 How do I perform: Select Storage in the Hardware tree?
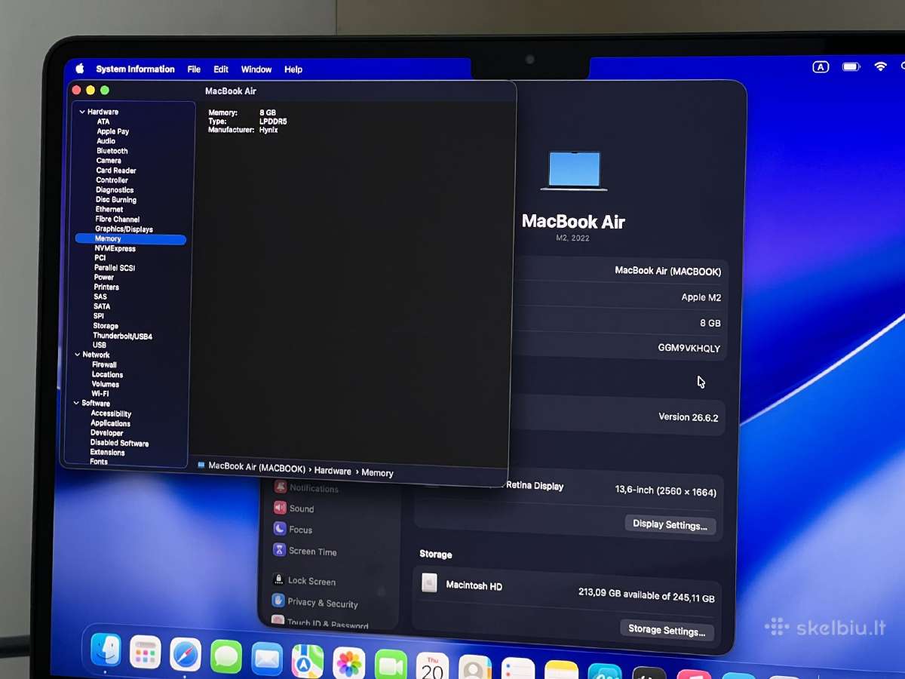pyautogui.click(x=106, y=326)
